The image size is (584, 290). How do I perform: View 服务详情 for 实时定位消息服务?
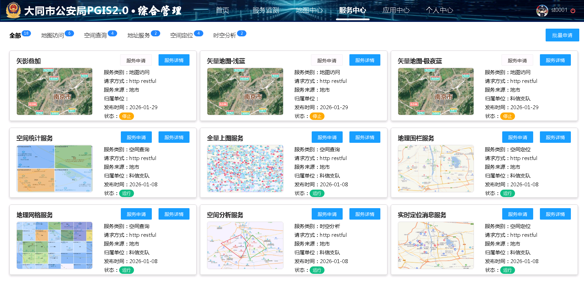555,214
